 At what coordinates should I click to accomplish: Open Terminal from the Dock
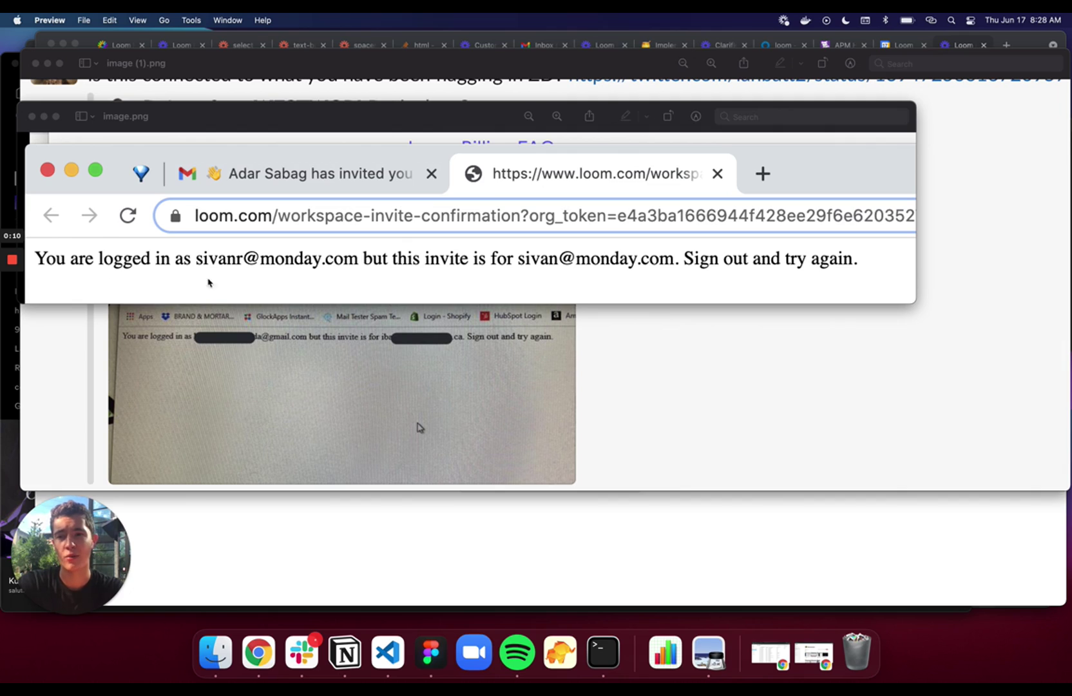coord(604,653)
